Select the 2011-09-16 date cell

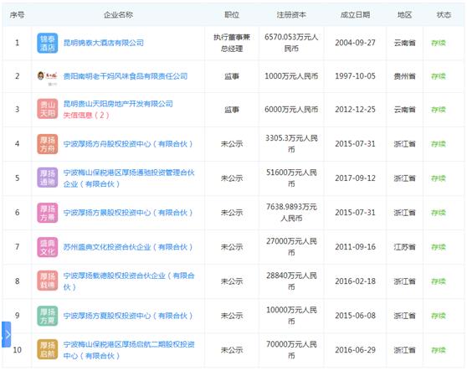(355, 247)
